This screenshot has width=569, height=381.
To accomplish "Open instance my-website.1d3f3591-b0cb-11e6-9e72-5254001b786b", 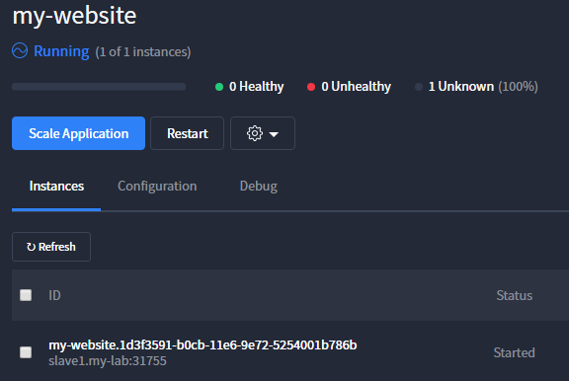I will click(203, 345).
